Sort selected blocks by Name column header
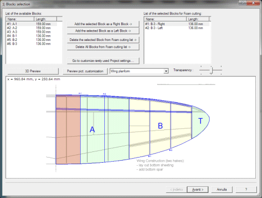This screenshot has width=262, height=198. click(x=165, y=19)
